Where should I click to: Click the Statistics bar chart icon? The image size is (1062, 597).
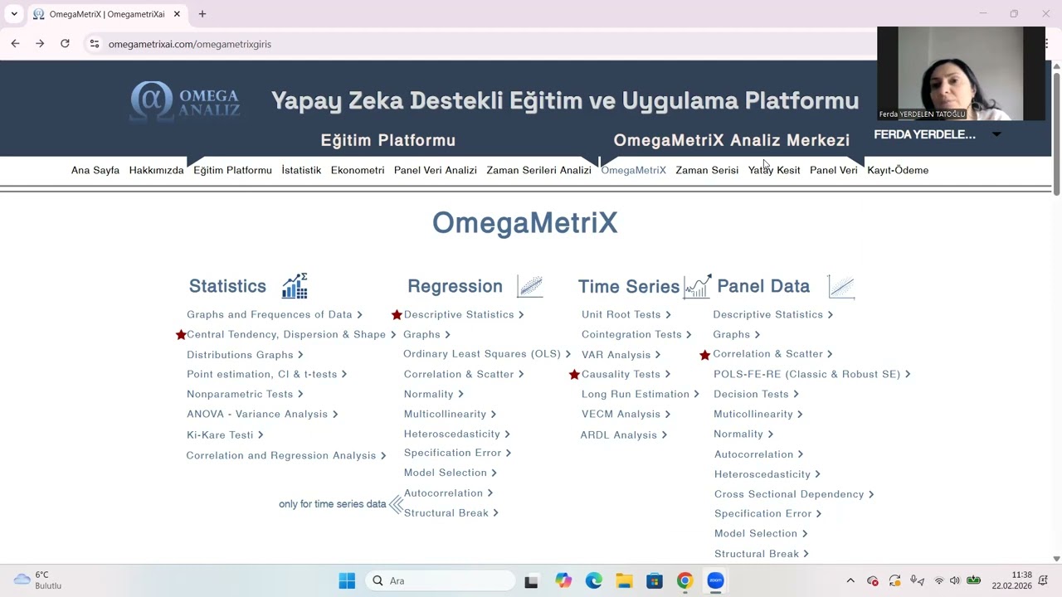[x=295, y=286]
